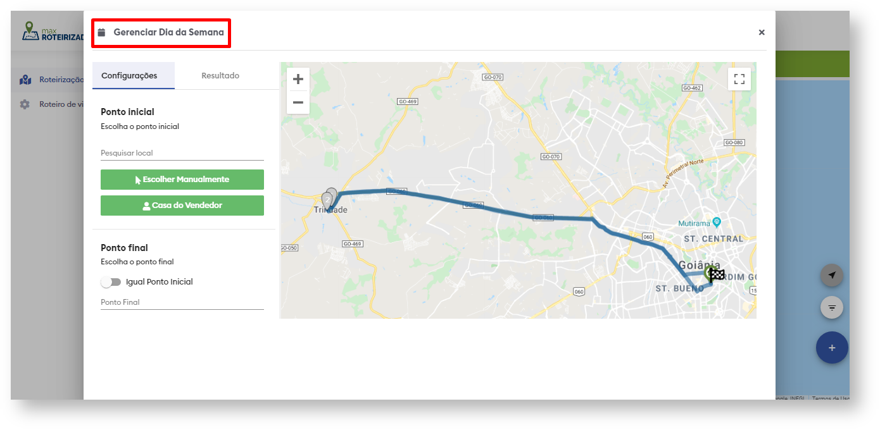Switch to the Resultado tab
Image resolution: width=880 pixels, height=430 pixels.
point(220,76)
